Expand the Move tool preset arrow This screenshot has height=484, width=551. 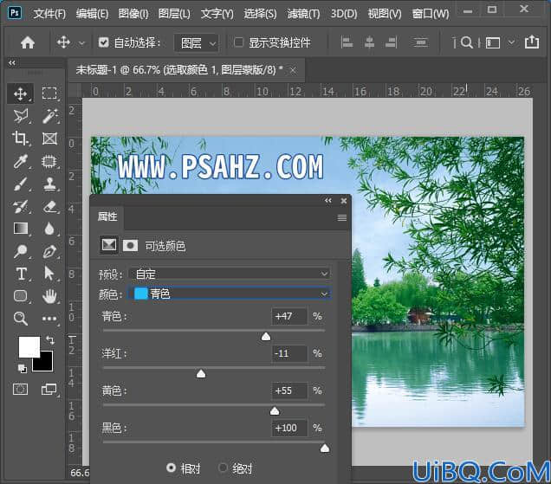[81, 43]
